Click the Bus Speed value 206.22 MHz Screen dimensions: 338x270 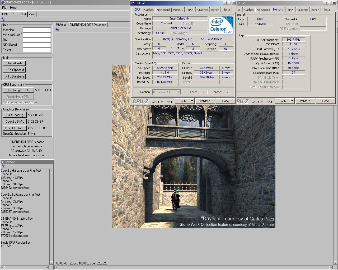click(165, 77)
